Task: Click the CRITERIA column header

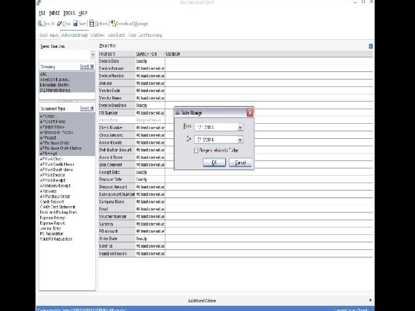Action: coord(269,54)
